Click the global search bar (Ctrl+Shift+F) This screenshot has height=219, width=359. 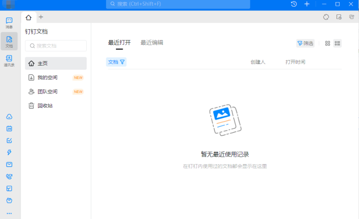coord(178,4)
